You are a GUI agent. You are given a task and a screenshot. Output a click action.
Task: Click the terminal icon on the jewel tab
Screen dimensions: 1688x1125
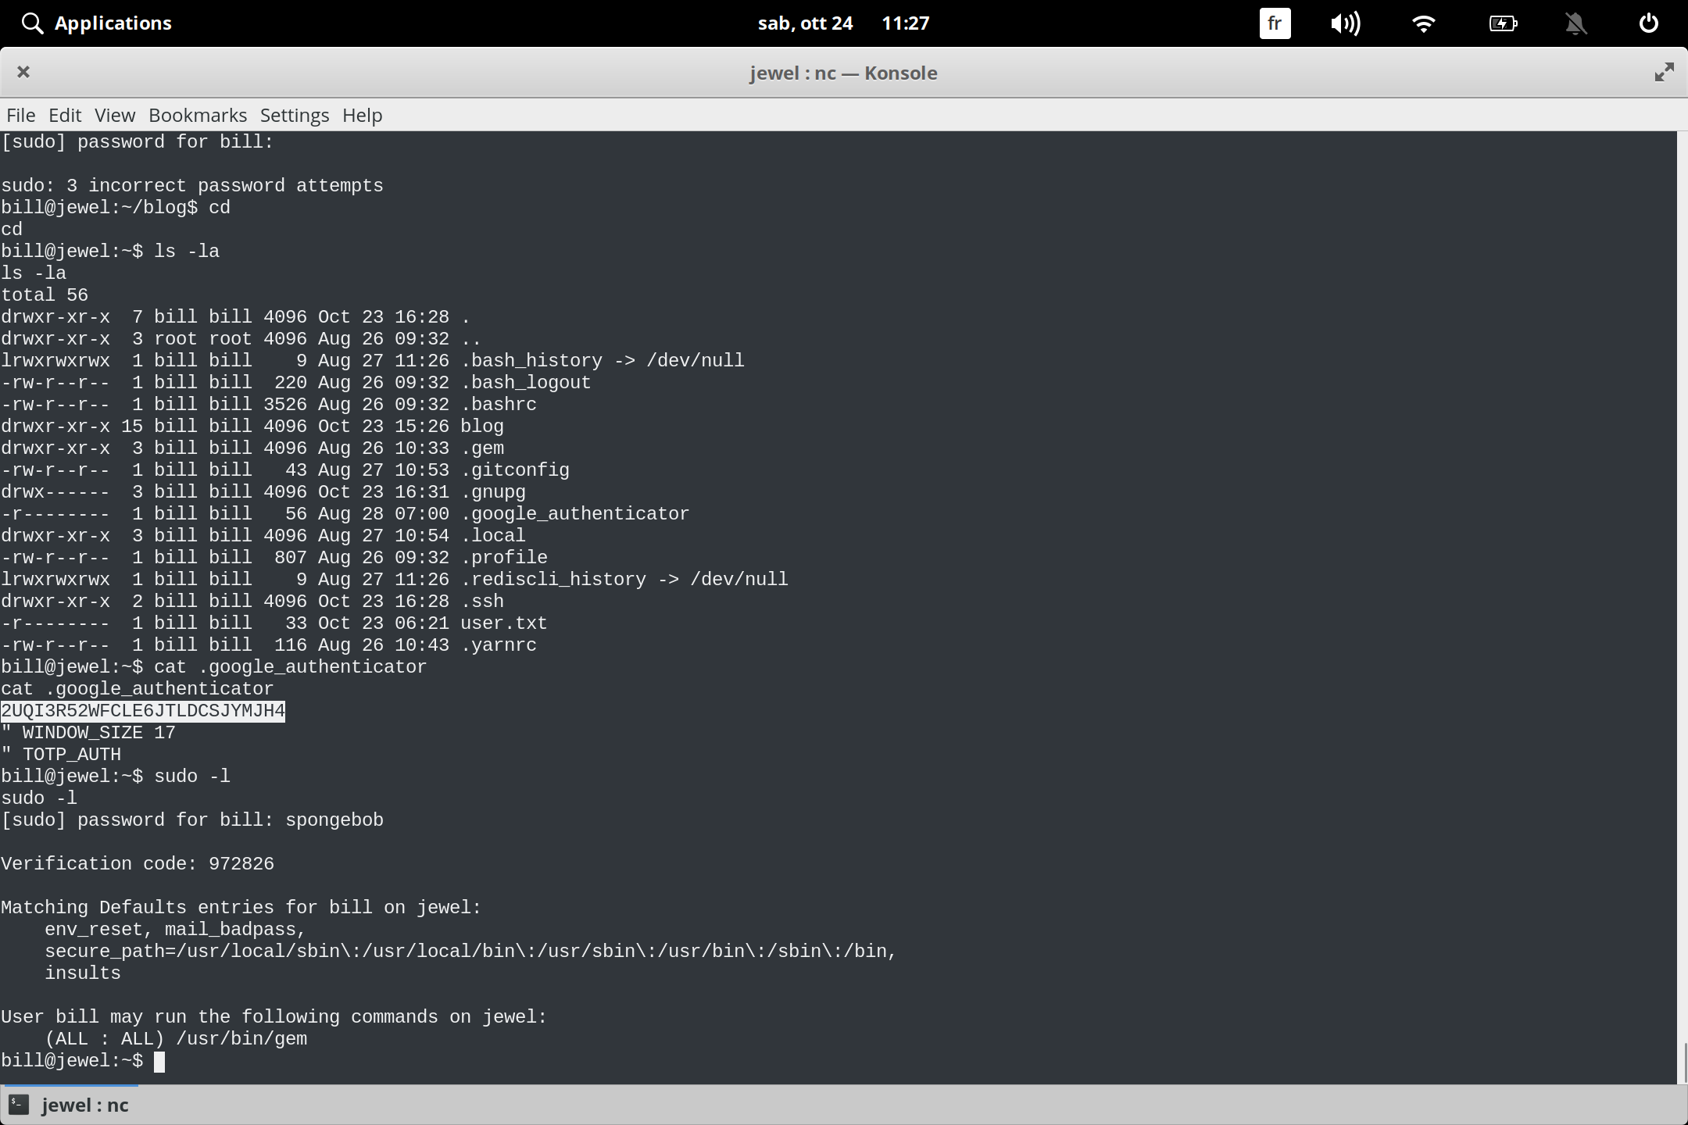(19, 1104)
